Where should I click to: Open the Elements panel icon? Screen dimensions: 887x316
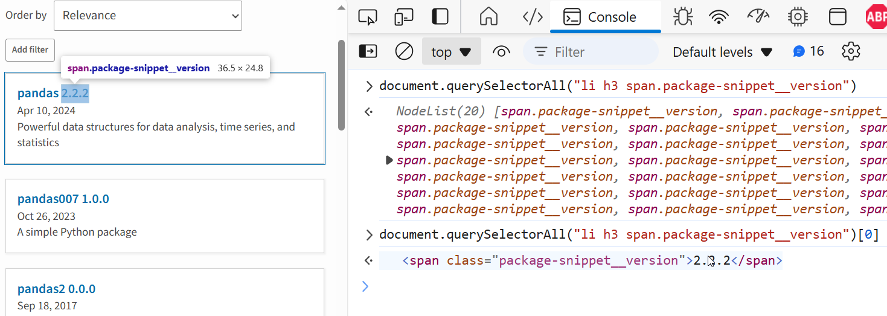[532, 17]
